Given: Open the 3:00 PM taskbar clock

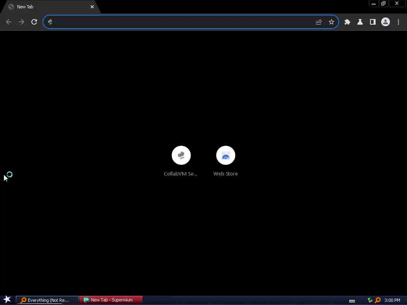Looking at the screenshot, I should tap(392, 300).
